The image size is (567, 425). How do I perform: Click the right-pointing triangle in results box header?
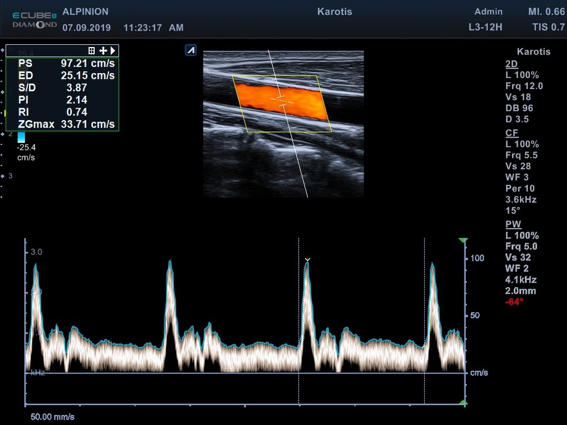[x=113, y=50]
